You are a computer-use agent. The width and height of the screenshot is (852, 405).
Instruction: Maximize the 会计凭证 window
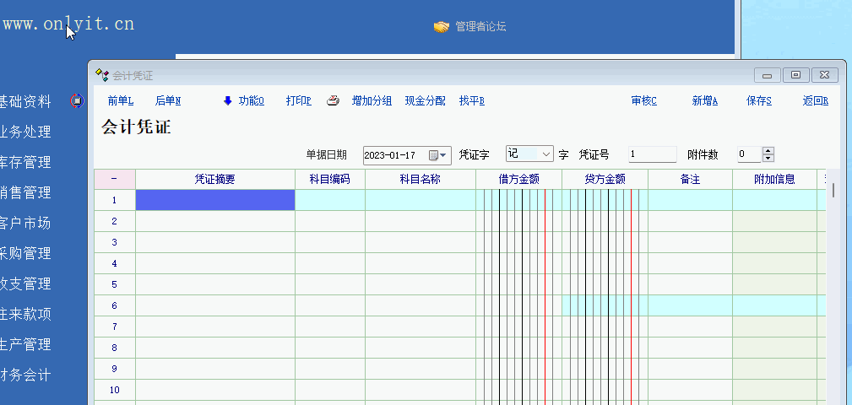795,75
